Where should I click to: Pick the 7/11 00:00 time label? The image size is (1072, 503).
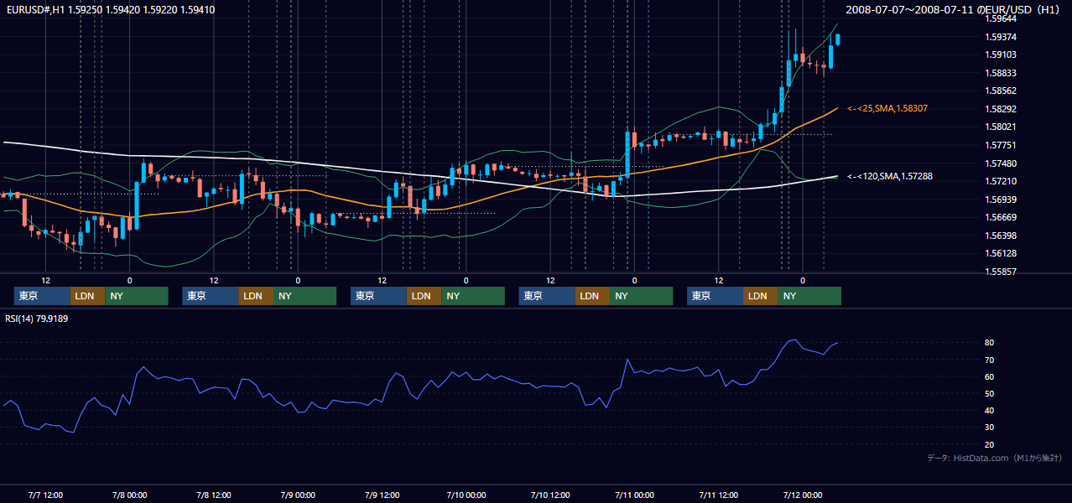634,495
